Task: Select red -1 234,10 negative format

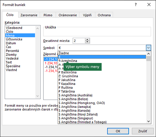Action: click(51, 71)
